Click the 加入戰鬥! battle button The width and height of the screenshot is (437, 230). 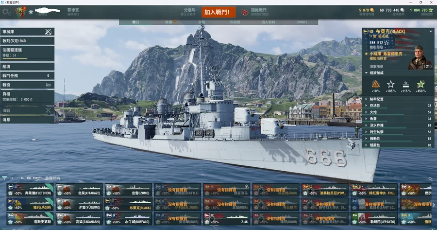coord(218,12)
